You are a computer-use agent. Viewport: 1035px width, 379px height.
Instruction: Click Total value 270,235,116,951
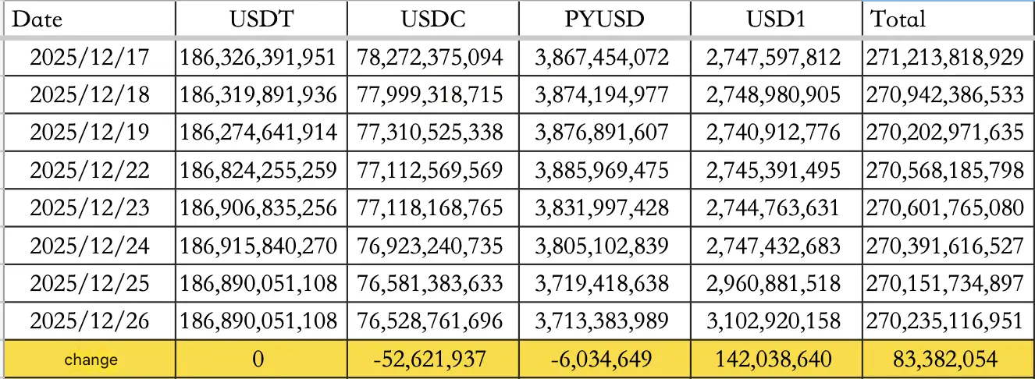click(944, 321)
